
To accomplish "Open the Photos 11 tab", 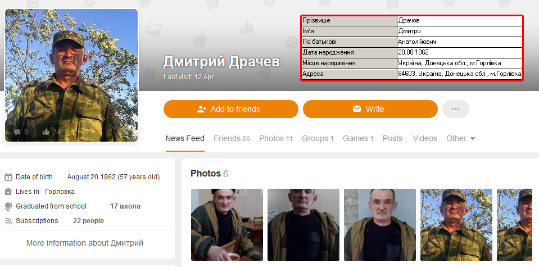I will [x=276, y=138].
